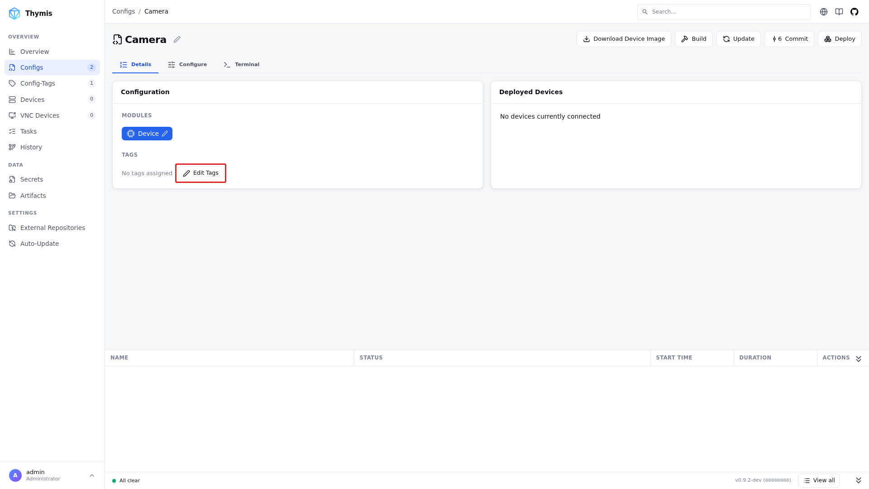The width and height of the screenshot is (869, 489).
Task: Expand the admin user menu chevron
Action: point(92,475)
